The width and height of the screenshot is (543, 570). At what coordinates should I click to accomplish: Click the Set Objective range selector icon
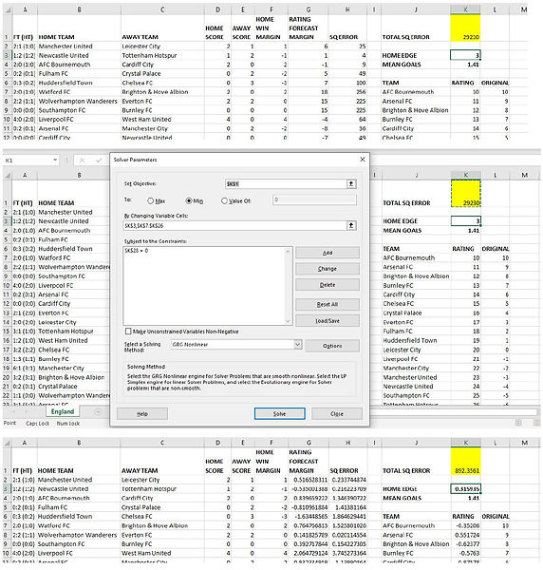coord(351,184)
